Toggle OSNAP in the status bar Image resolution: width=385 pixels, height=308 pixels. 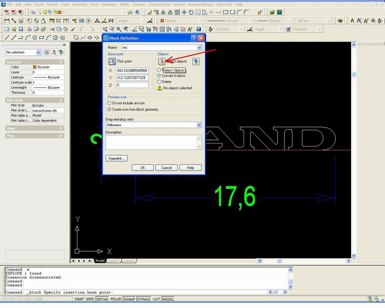point(129,299)
